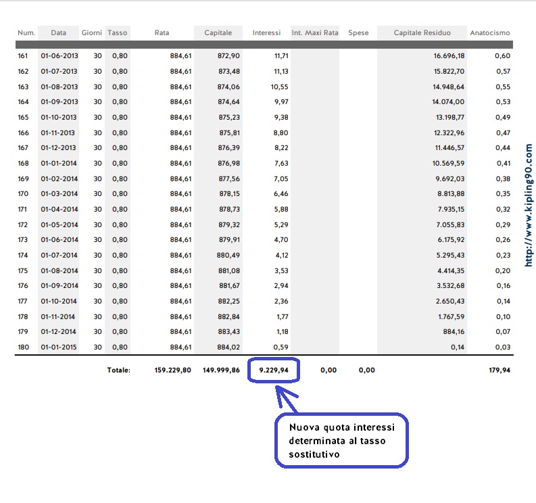Select row 161 dated 01-06-2013
The height and width of the screenshot is (503, 536).
[264, 55]
